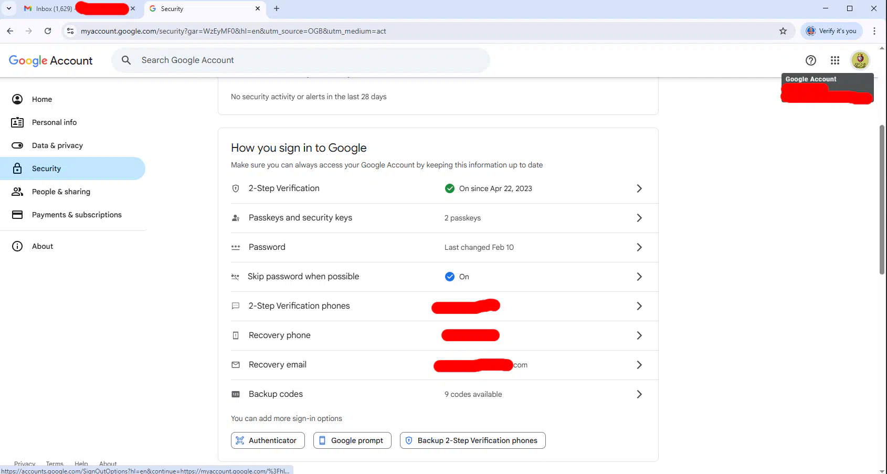Close the Security browser tab
This screenshot has width=887, height=474.
pyautogui.click(x=258, y=8)
